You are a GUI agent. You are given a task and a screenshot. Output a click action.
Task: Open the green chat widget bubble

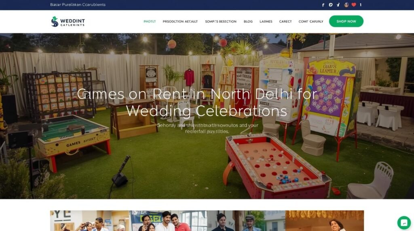click(404, 223)
